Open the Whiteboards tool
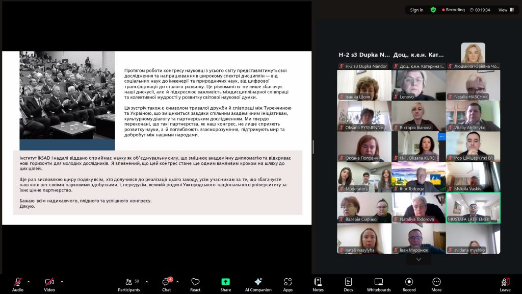 [x=378, y=284]
